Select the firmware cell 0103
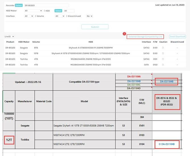 coord(142,135)
